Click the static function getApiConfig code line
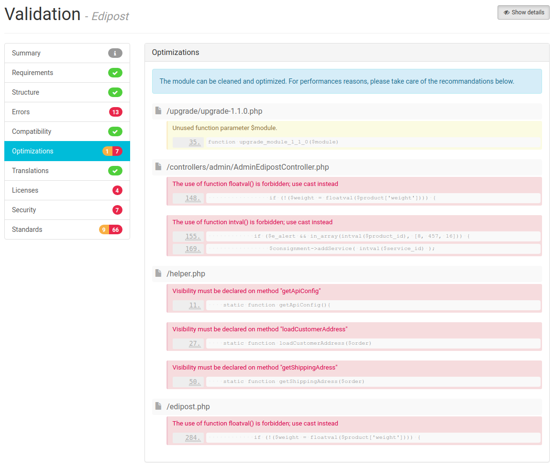 click(x=374, y=305)
